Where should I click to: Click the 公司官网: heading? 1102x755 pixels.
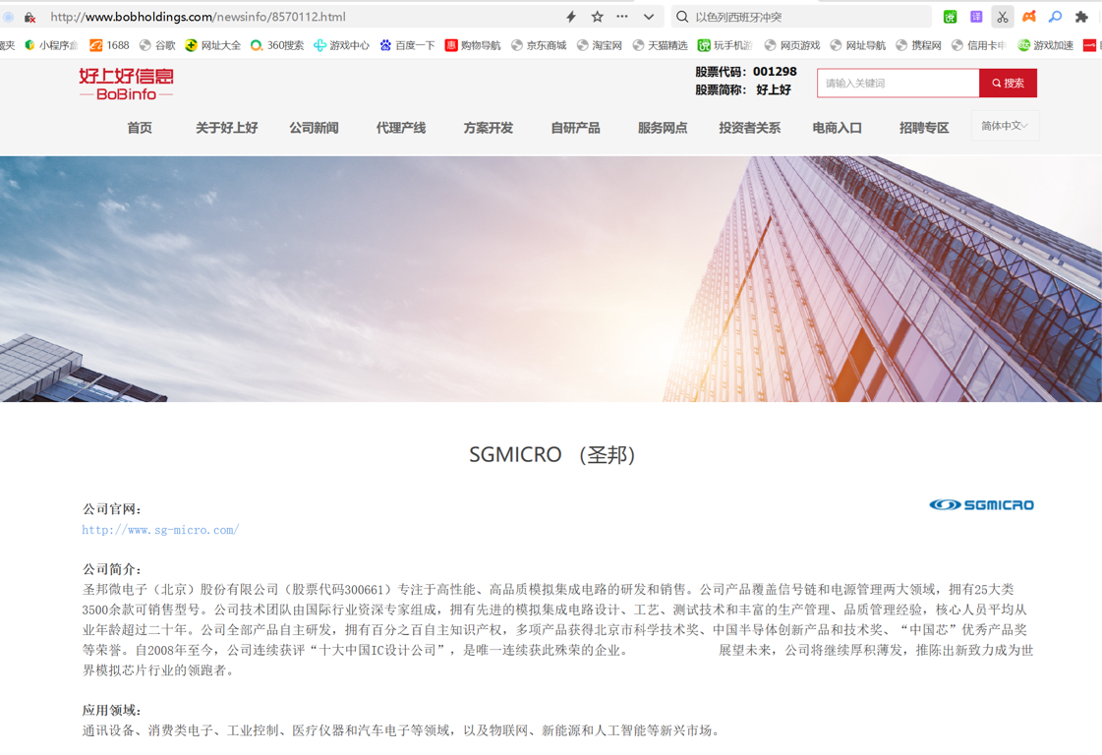click(112, 509)
